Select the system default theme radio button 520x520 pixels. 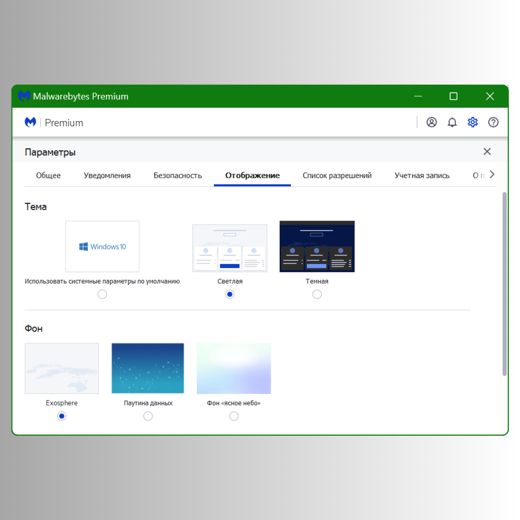pyautogui.click(x=102, y=294)
